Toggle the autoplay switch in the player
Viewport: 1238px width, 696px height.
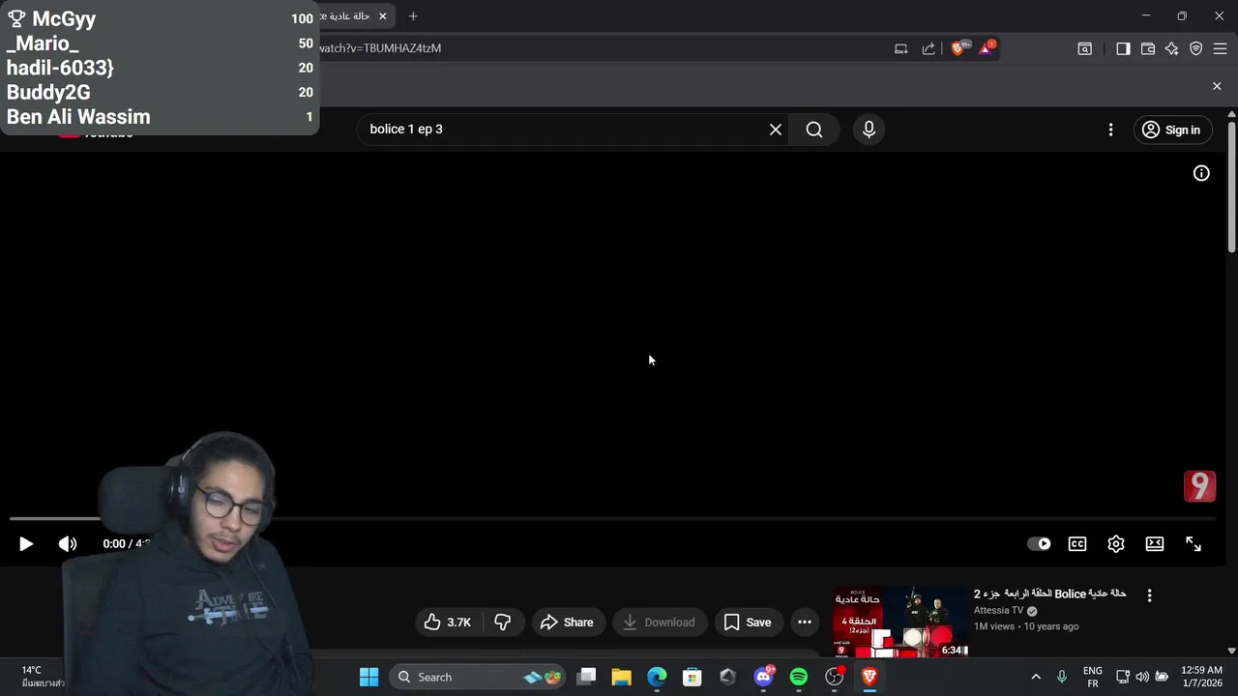(1039, 544)
